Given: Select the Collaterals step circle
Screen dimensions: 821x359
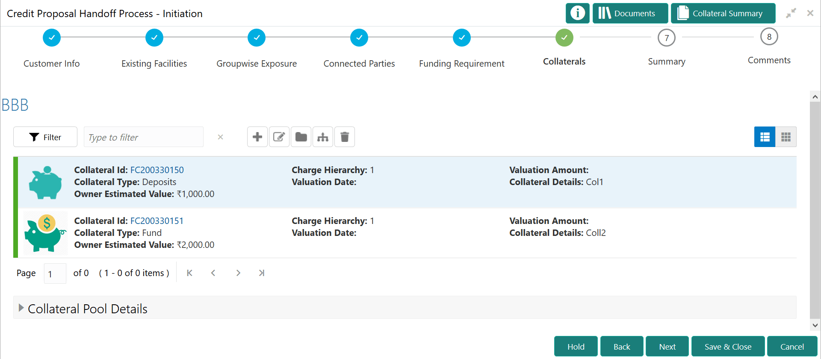Looking at the screenshot, I should click(564, 38).
